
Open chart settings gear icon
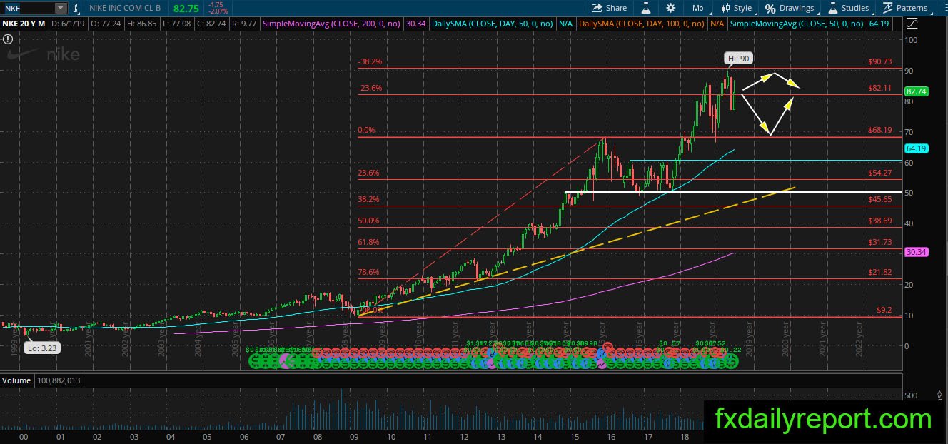coord(670,8)
